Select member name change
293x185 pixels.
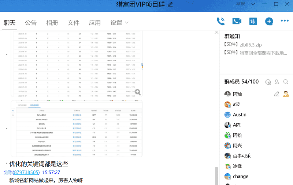241,177
